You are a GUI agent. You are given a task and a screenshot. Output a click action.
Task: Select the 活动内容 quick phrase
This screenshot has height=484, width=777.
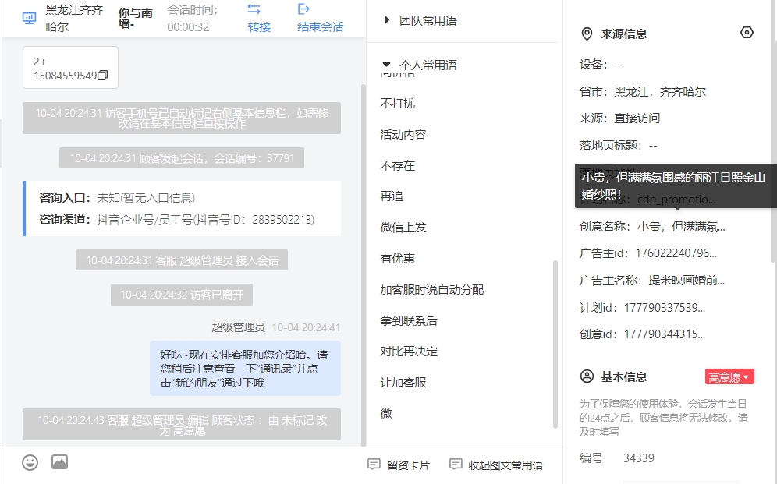click(x=403, y=134)
